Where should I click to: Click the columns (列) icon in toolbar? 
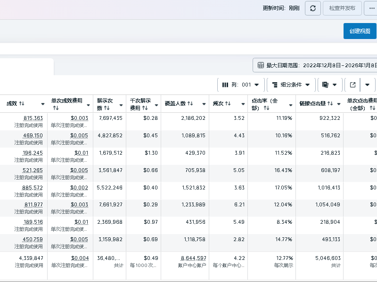coord(226,85)
